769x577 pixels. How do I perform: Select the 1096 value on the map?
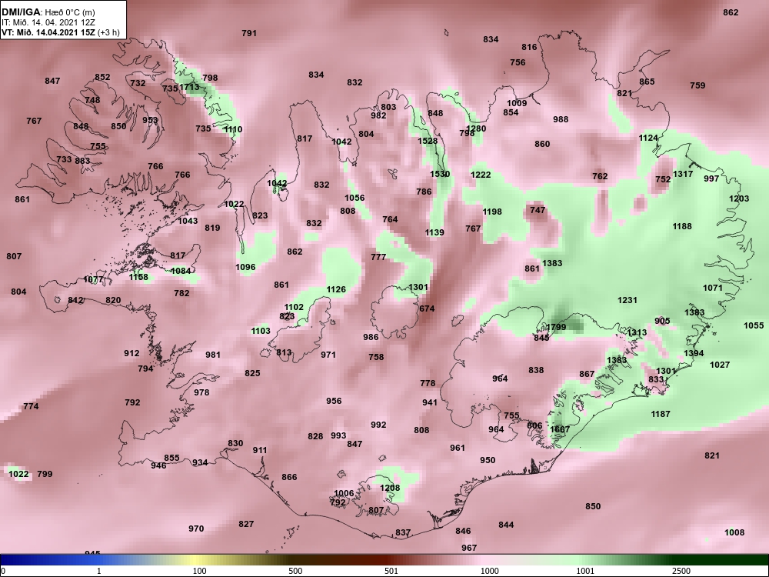[x=246, y=267]
